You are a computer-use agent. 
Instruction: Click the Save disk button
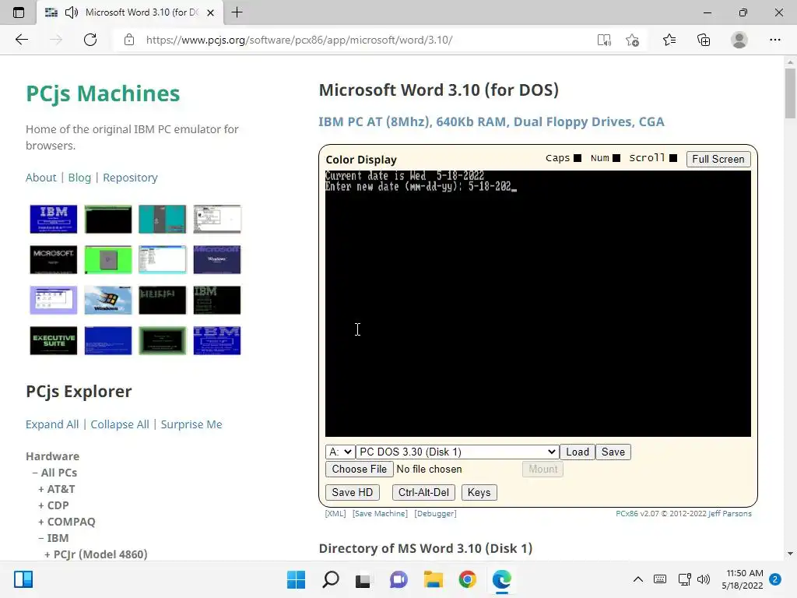(613, 452)
